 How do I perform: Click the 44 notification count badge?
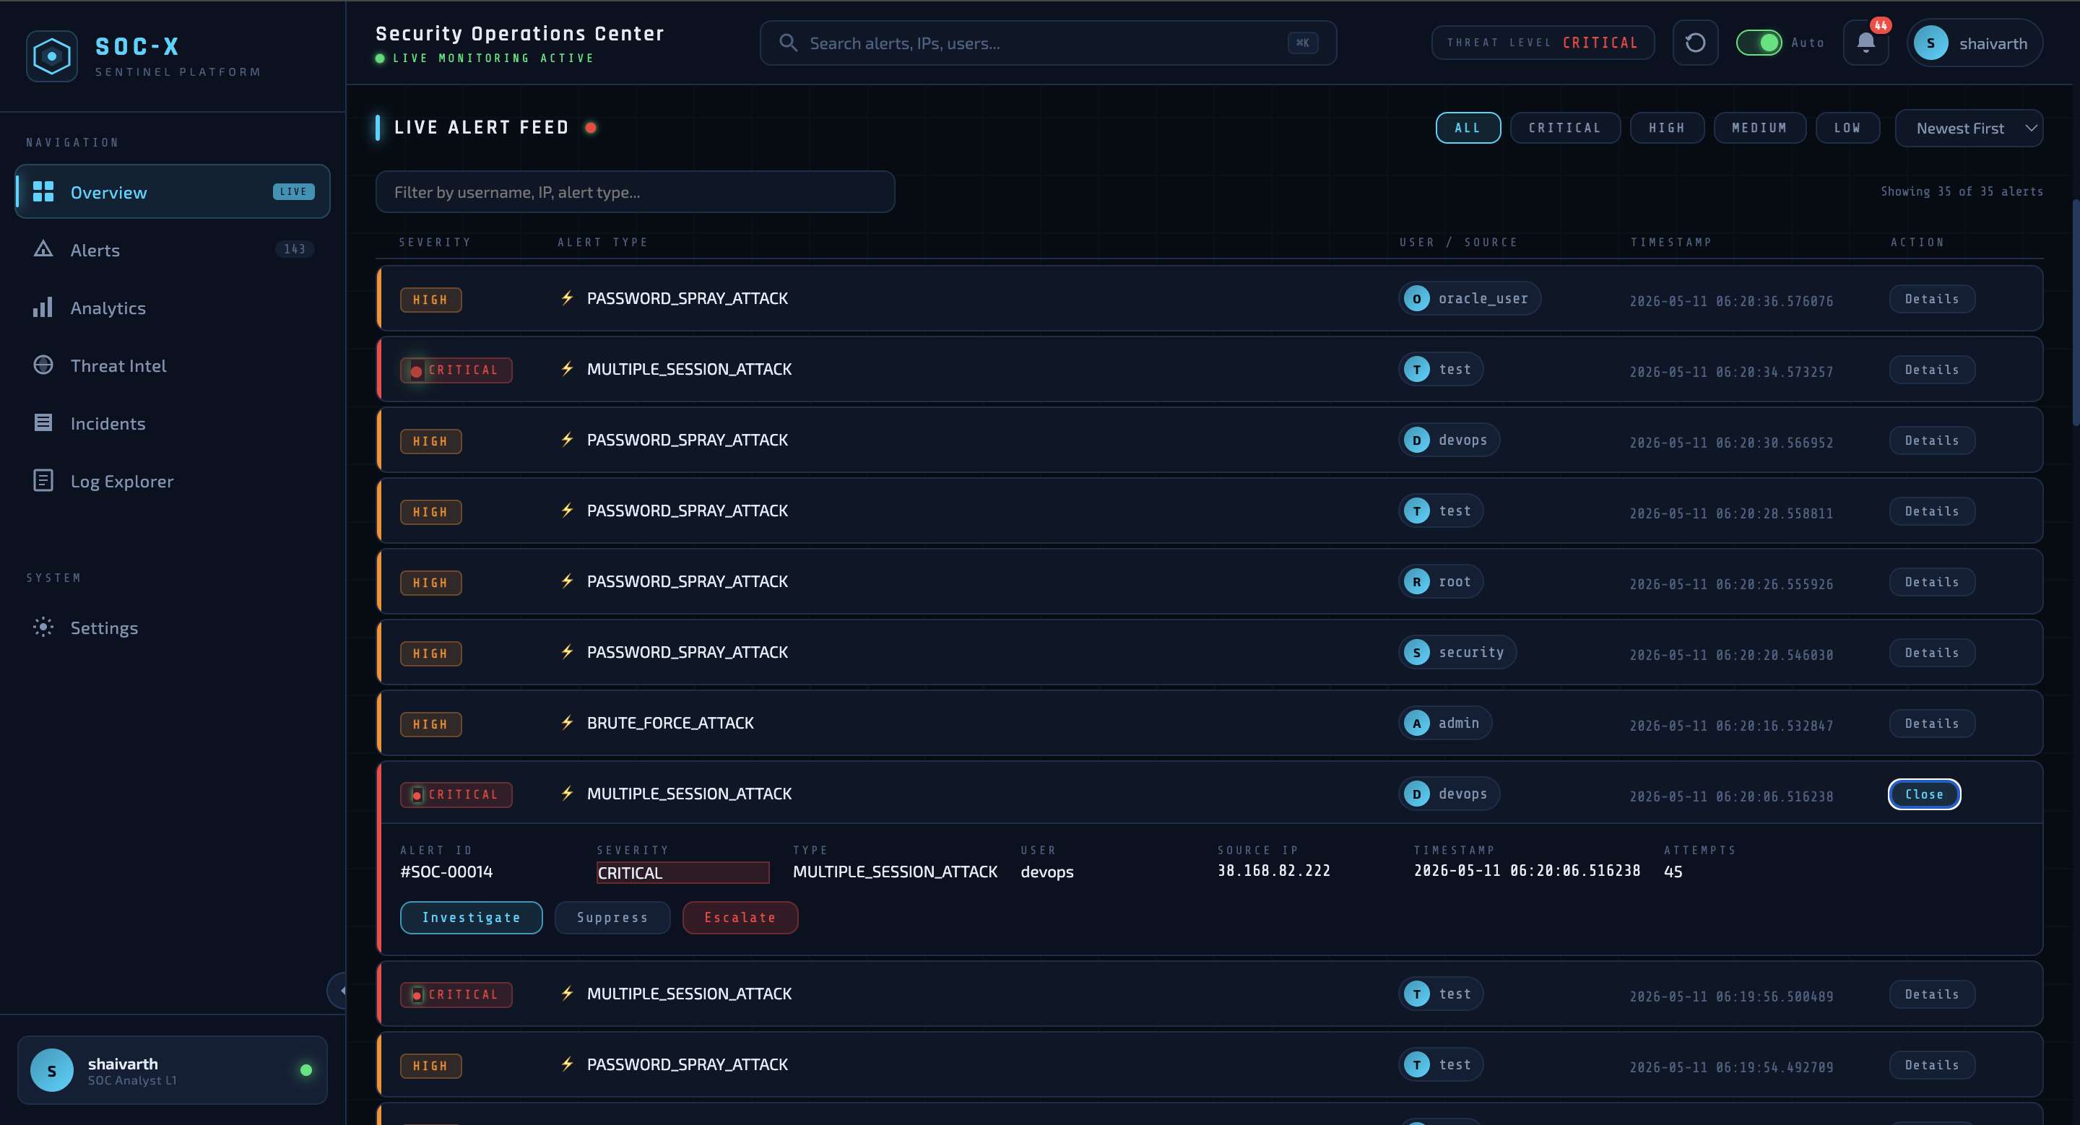(1881, 25)
